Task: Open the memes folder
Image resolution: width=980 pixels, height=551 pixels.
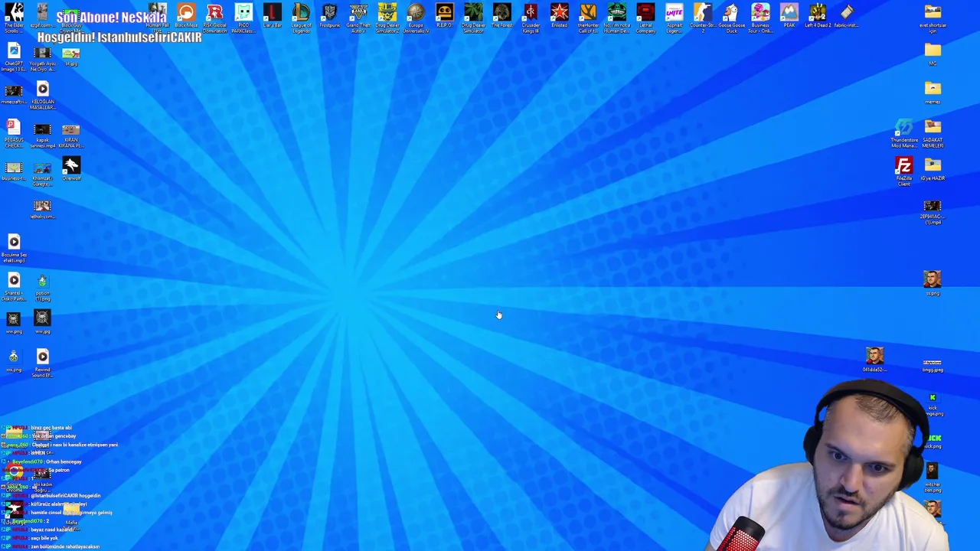Action: [933, 93]
